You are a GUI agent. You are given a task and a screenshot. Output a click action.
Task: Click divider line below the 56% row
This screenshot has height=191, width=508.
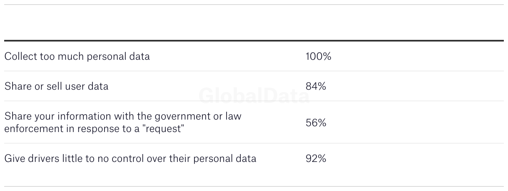254,143
